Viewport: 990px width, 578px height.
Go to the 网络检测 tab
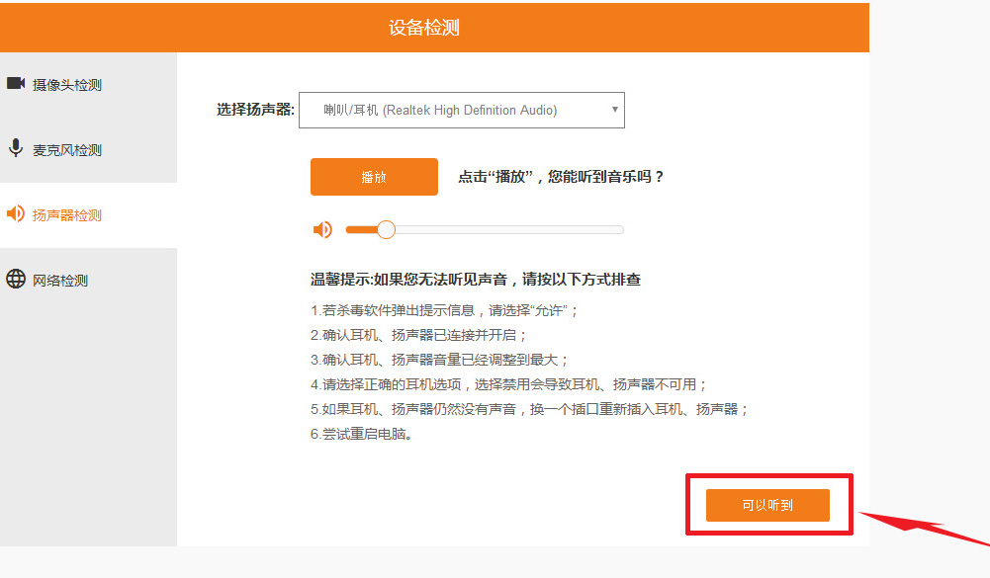coord(60,281)
